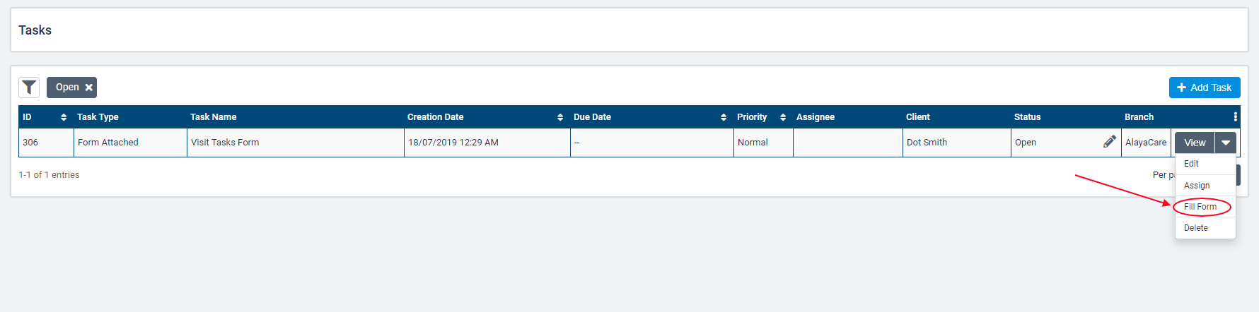The height and width of the screenshot is (312, 1259).
Task: Select Fill Form menu option
Action: pos(1200,207)
